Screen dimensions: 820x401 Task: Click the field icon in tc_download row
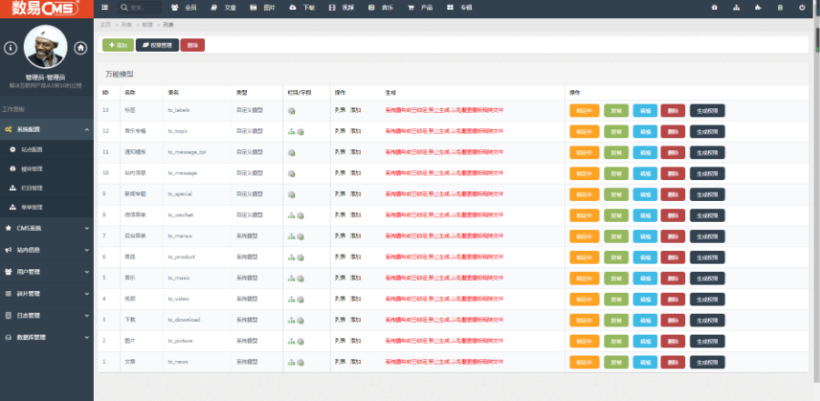click(x=301, y=320)
